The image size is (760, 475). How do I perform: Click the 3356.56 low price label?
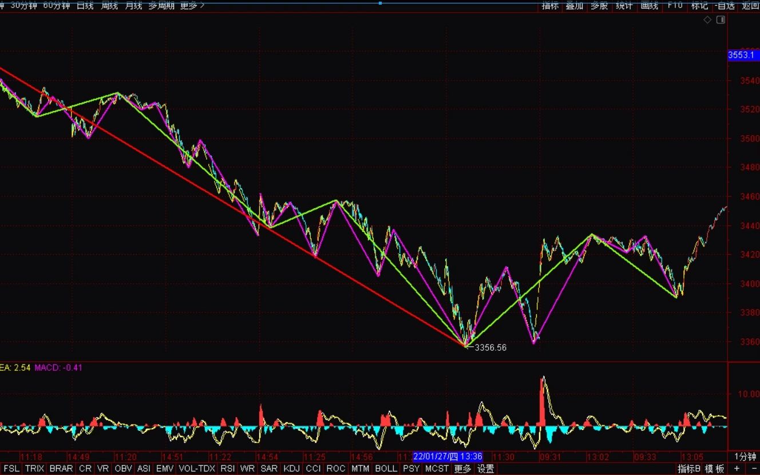(x=490, y=347)
